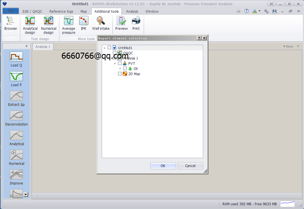Open the Browser tool in the ribbon
This screenshot has width=304, height=209.
click(x=11, y=23)
